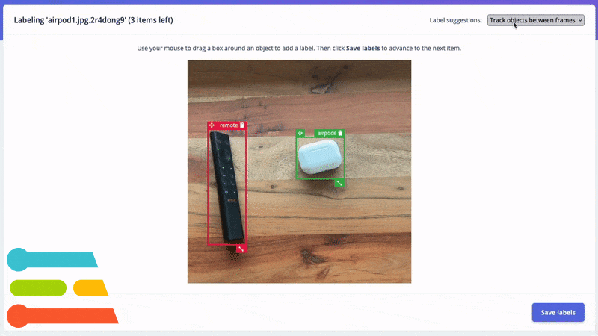Click the red resize handle of remote box
Viewport: 598px width, 336px height.
click(241, 249)
